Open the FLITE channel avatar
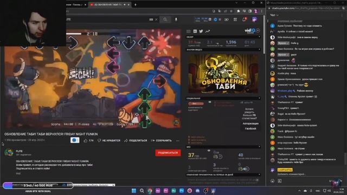Screen dimensions: 347x195 point(9,153)
